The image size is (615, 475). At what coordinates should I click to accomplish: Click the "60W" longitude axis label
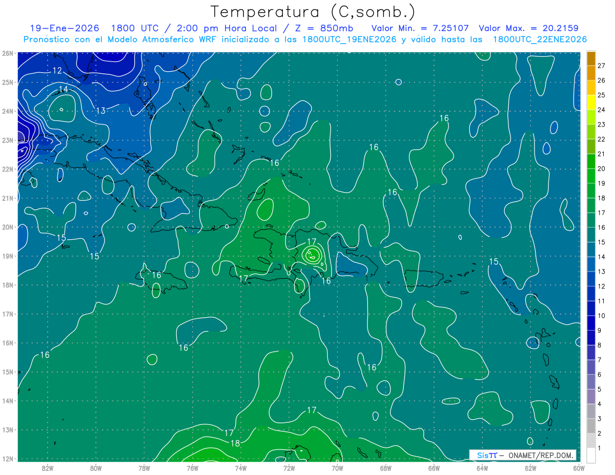pos(578,468)
